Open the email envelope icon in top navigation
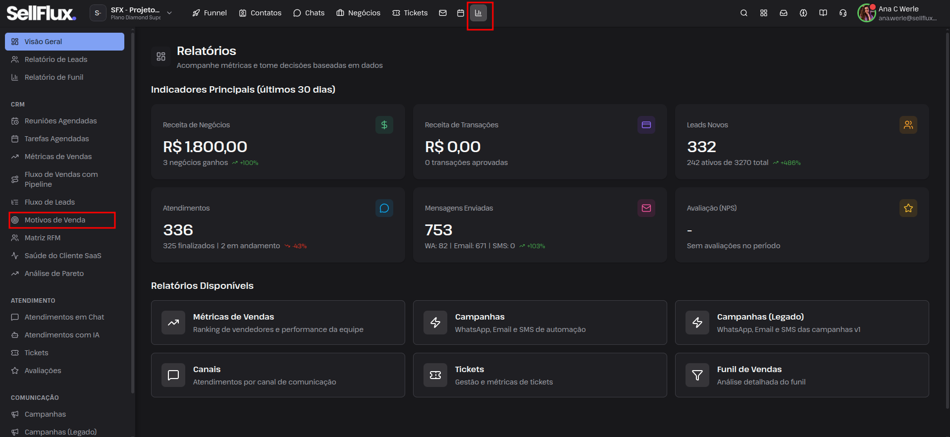Screen dimensions: 950x437 point(443,13)
